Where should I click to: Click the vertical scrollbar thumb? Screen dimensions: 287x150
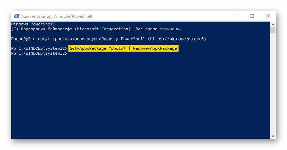[273, 30]
